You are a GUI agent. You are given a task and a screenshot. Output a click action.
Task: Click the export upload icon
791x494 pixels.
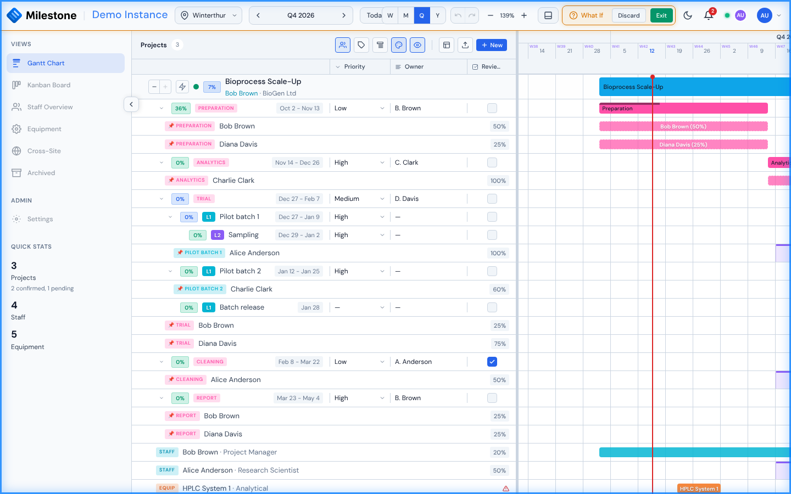pos(465,45)
